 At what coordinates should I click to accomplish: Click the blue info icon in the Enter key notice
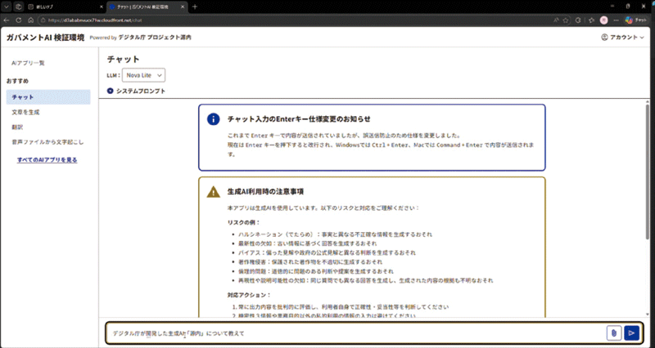[x=214, y=118]
